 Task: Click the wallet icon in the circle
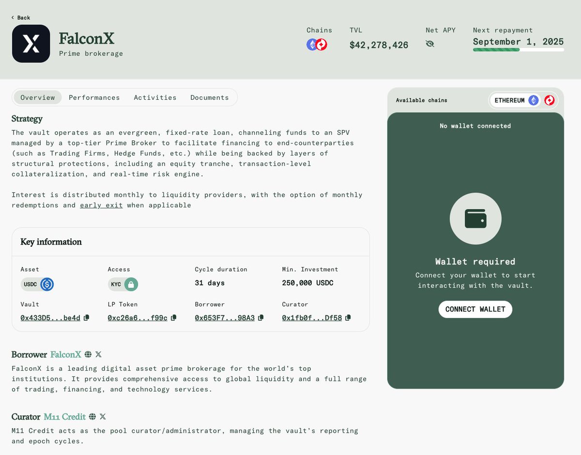point(475,219)
